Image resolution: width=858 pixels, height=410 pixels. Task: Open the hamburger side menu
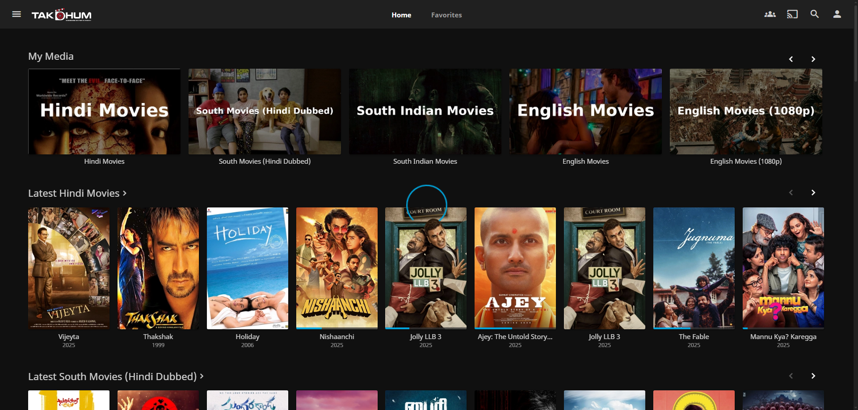click(x=17, y=14)
